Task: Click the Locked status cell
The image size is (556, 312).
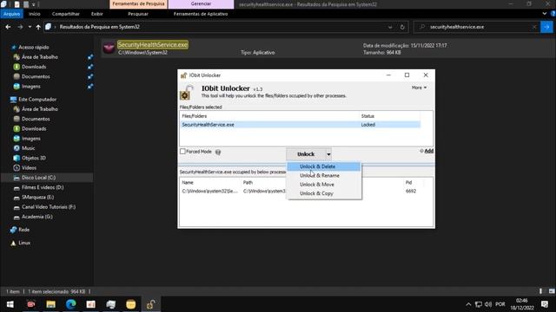Action: coord(368,125)
